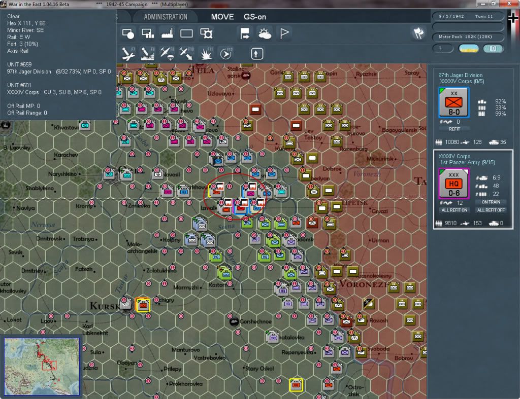Select the F7 bomb-on-aircraft air mode
The image size is (520, 399).
click(x=128, y=54)
